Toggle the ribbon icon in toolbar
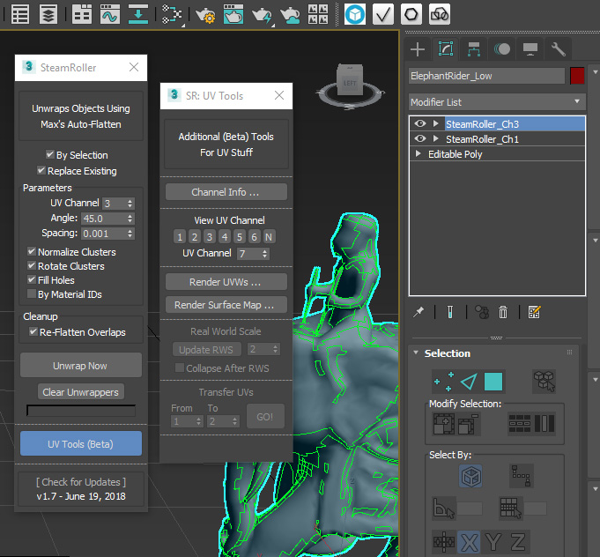This screenshot has height=557, width=600. click(x=82, y=15)
